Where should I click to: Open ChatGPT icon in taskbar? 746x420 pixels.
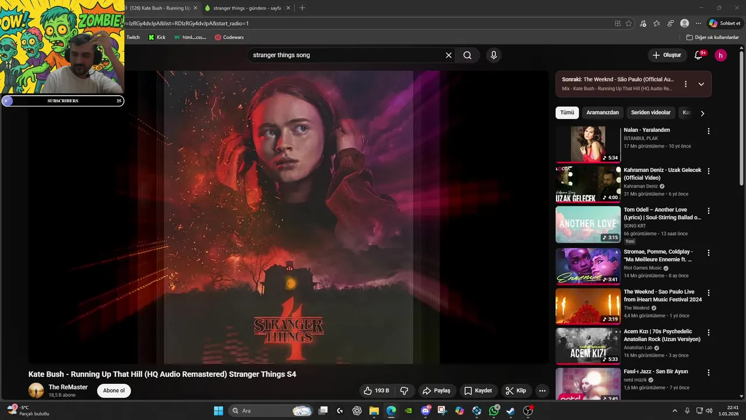click(x=357, y=411)
